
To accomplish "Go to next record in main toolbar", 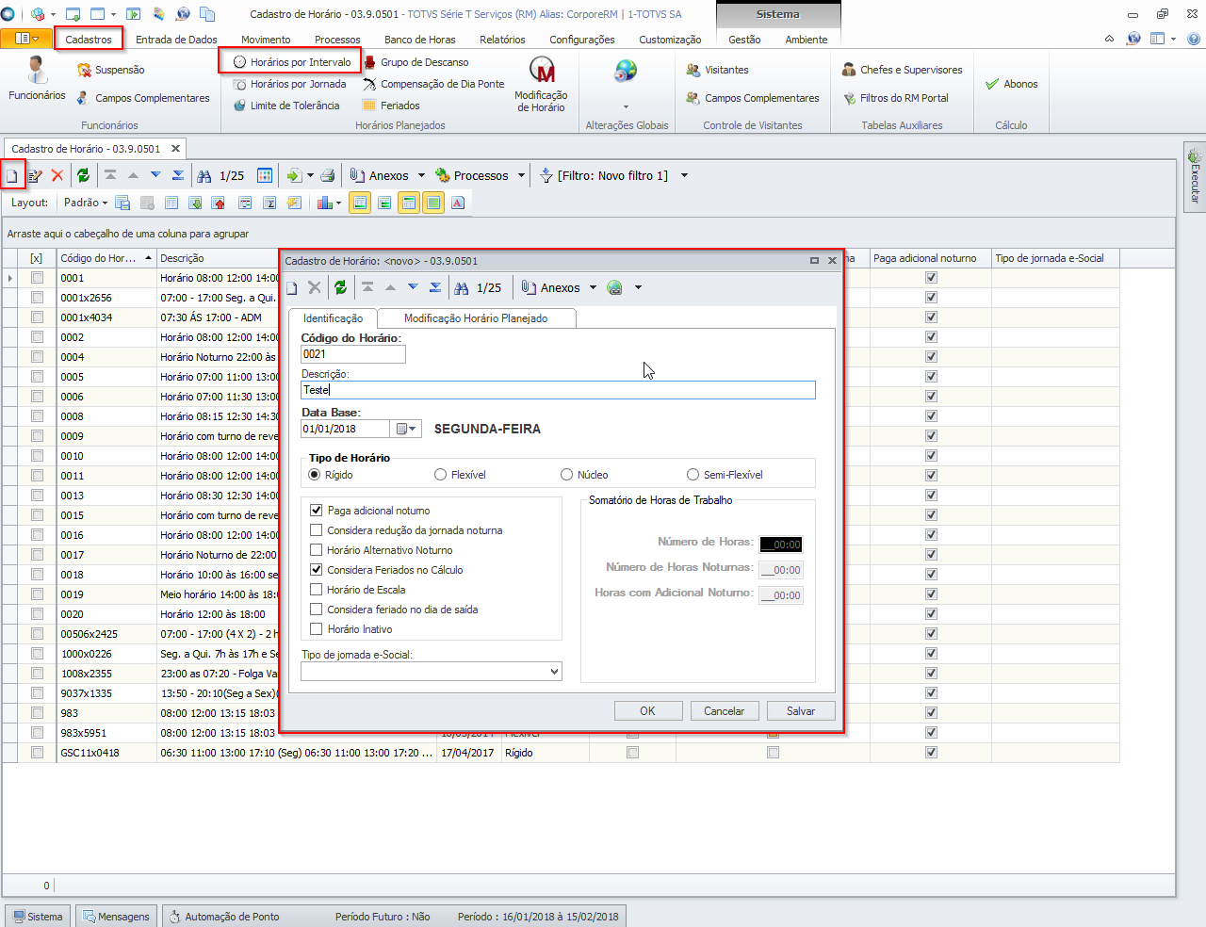I will pyautogui.click(x=155, y=176).
